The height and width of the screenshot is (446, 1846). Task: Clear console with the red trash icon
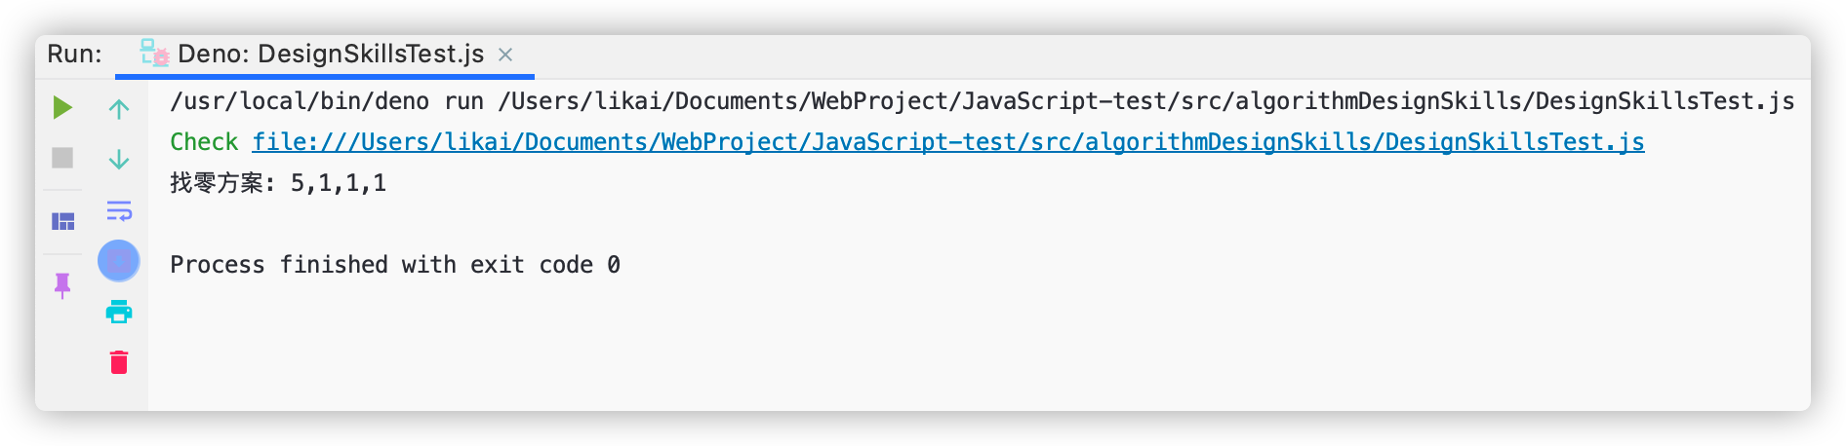pos(119,362)
